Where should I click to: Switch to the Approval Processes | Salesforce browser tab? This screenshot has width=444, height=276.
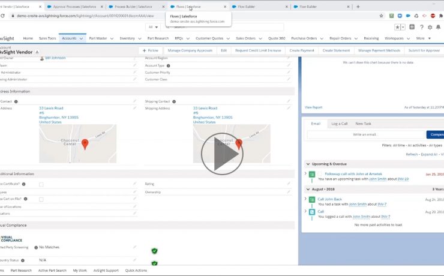tap(74, 7)
